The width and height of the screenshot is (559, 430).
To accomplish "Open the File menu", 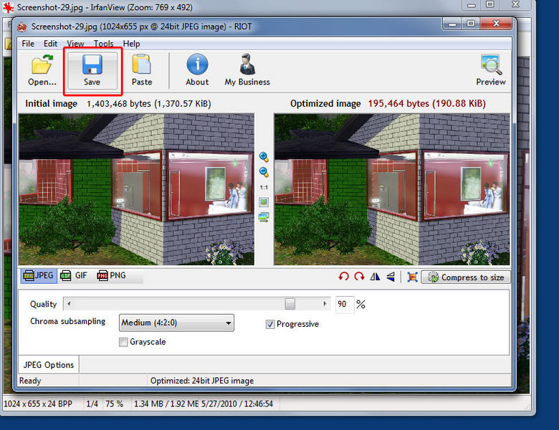I will pos(28,44).
